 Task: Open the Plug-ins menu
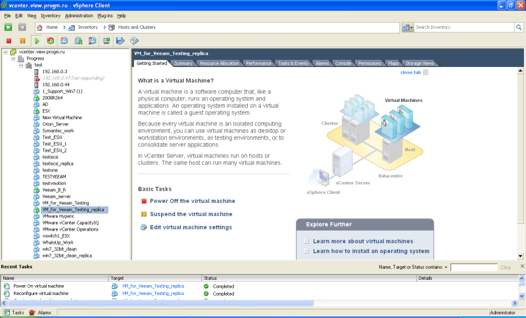click(x=105, y=16)
